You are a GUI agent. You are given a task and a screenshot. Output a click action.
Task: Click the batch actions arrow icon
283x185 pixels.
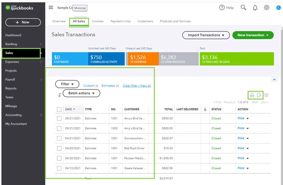59,95
